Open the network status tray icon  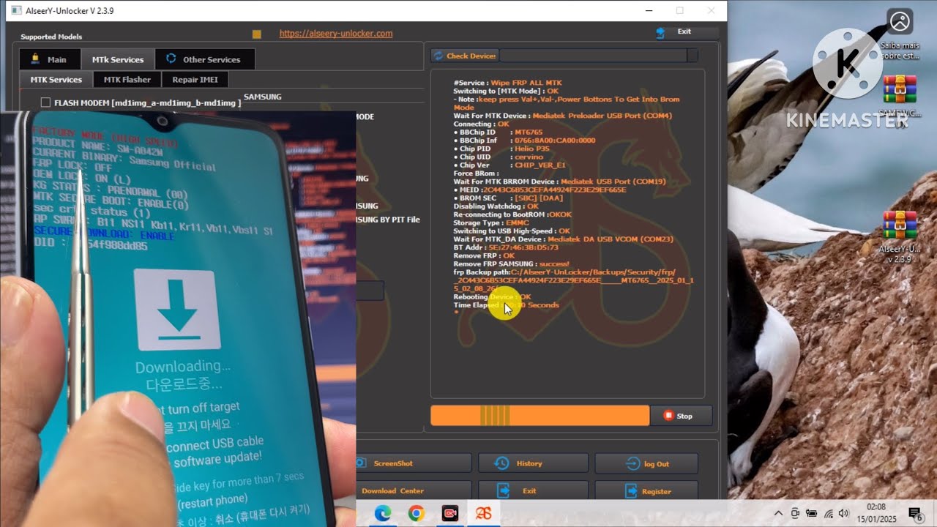828,514
